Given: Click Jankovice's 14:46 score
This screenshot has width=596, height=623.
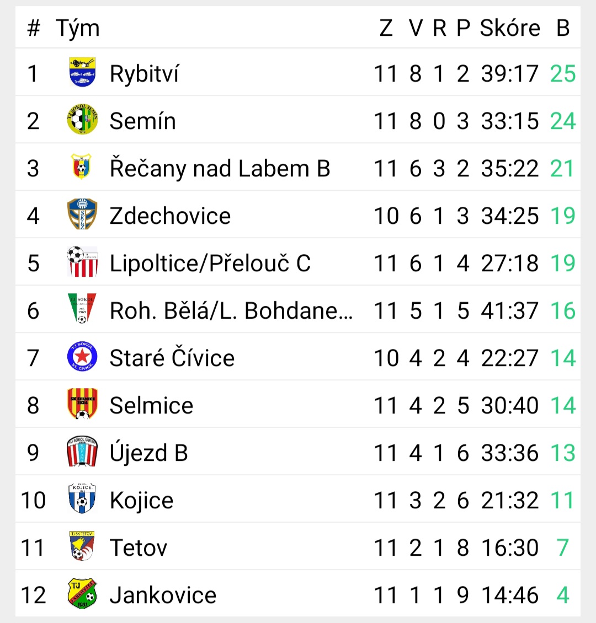Looking at the screenshot, I should click(x=510, y=595).
